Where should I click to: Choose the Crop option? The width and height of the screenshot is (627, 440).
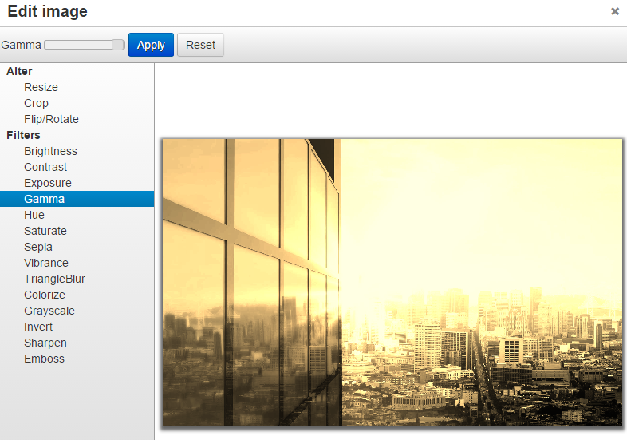[x=36, y=103]
